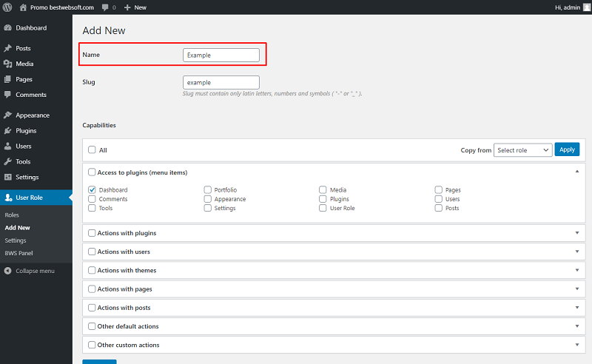The width and height of the screenshot is (592, 364).
Task: Uncheck the Dashboard capability checkbox
Action: click(x=92, y=189)
